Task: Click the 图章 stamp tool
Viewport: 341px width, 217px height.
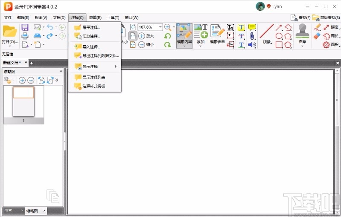Action: tap(302, 35)
